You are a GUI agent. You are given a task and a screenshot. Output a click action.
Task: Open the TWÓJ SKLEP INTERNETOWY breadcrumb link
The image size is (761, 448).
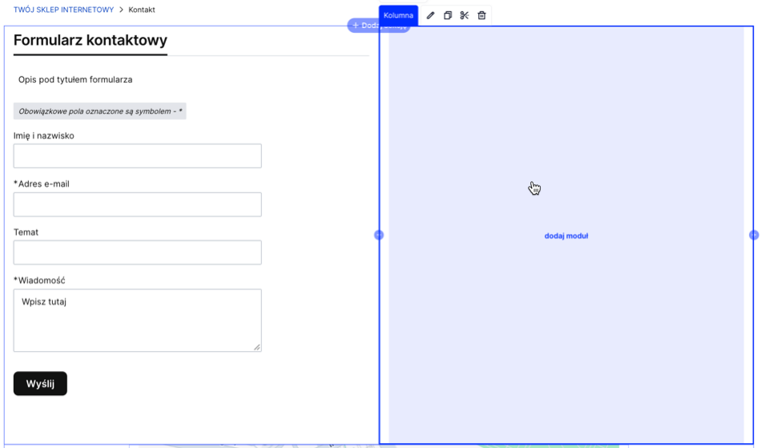(63, 10)
